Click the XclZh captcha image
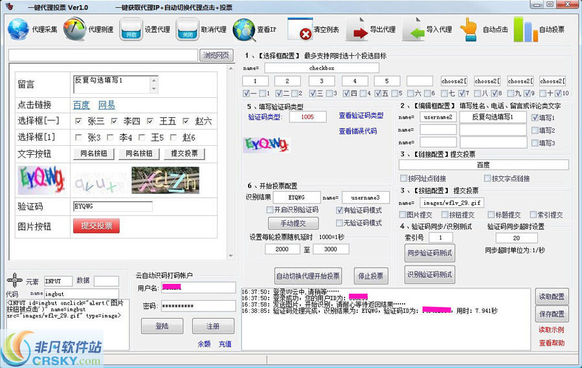 [x=165, y=180]
